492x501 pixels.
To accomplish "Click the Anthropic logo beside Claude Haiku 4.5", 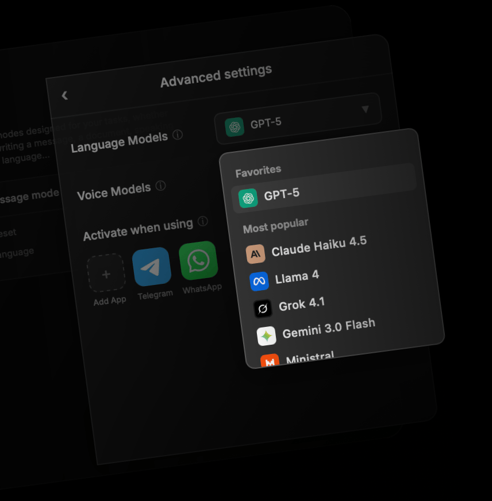I will click(x=255, y=253).
